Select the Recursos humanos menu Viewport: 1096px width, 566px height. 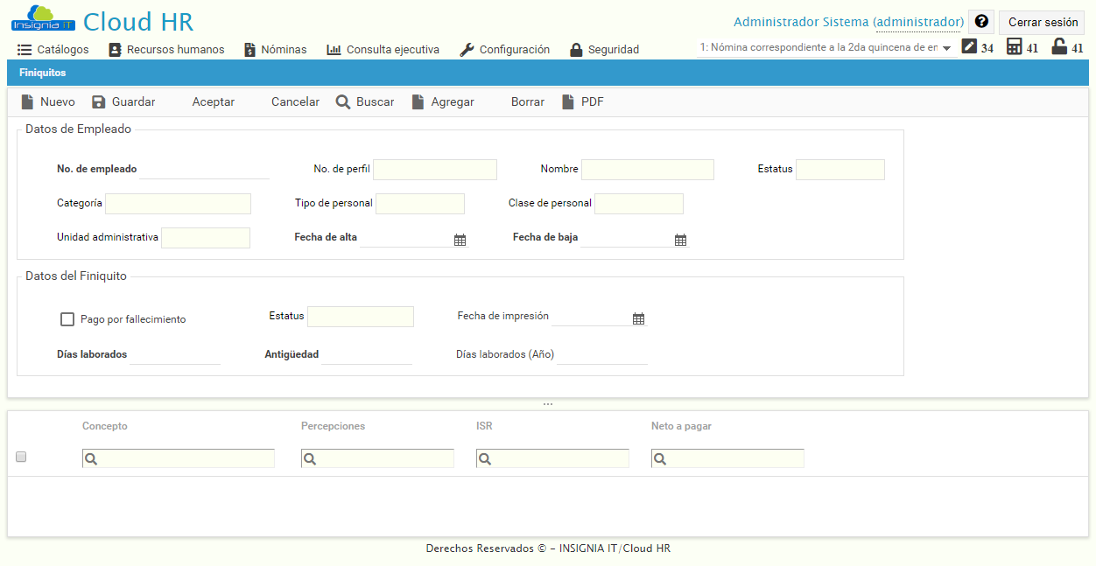(x=115, y=50)
